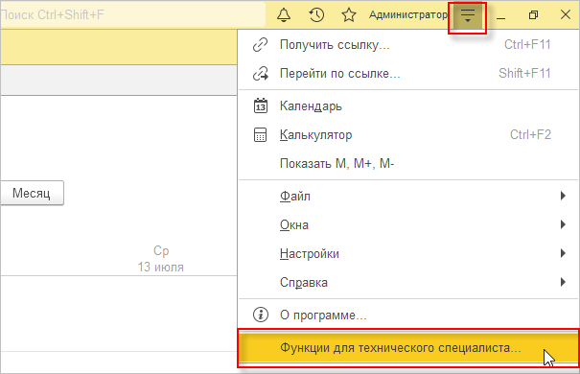Open favorites star icon
This screenshot has height=374, width=580.
[348, 15]
